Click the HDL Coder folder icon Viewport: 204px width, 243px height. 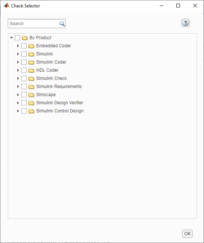(31, 70)
